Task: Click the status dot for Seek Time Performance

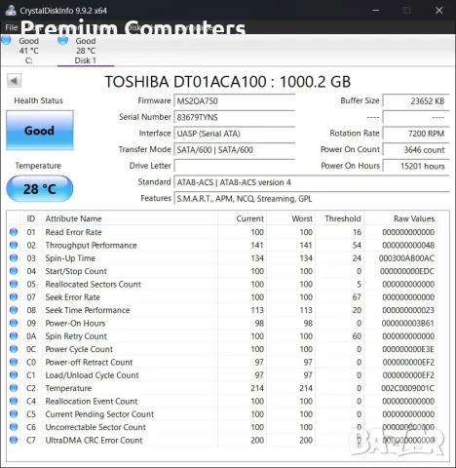Action: click(14, 310)
